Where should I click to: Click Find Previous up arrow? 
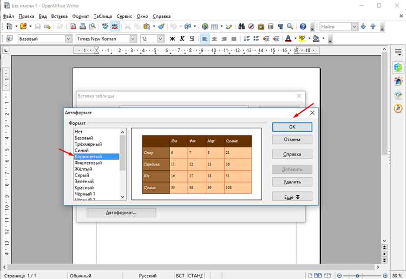point(373,27)
